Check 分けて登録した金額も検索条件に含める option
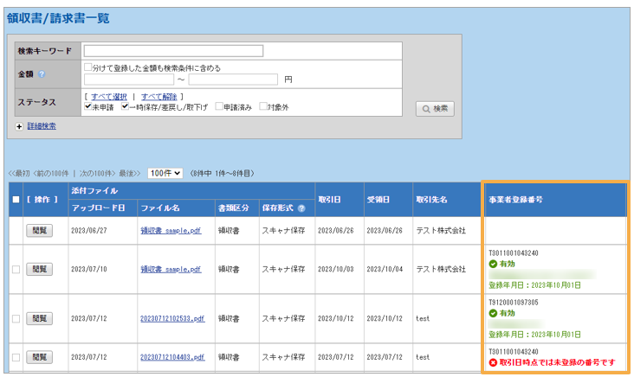This screenshot has height=377, width=634. click(88, 67)
